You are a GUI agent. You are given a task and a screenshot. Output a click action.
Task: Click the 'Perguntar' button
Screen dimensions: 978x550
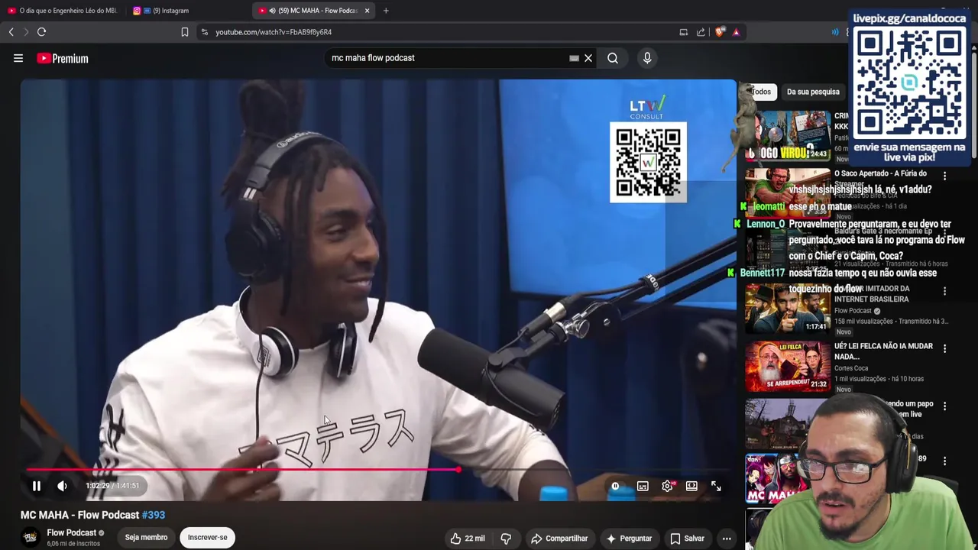[629, 539]
